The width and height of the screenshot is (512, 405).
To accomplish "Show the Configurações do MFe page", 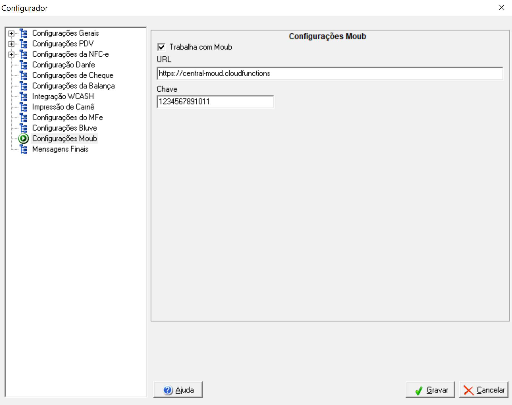I will tap(67, 117).
